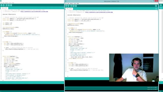Click right window title 'rbbb_server | Arduino 1.5.8'
163x92 pixels.
coord(111,1)
